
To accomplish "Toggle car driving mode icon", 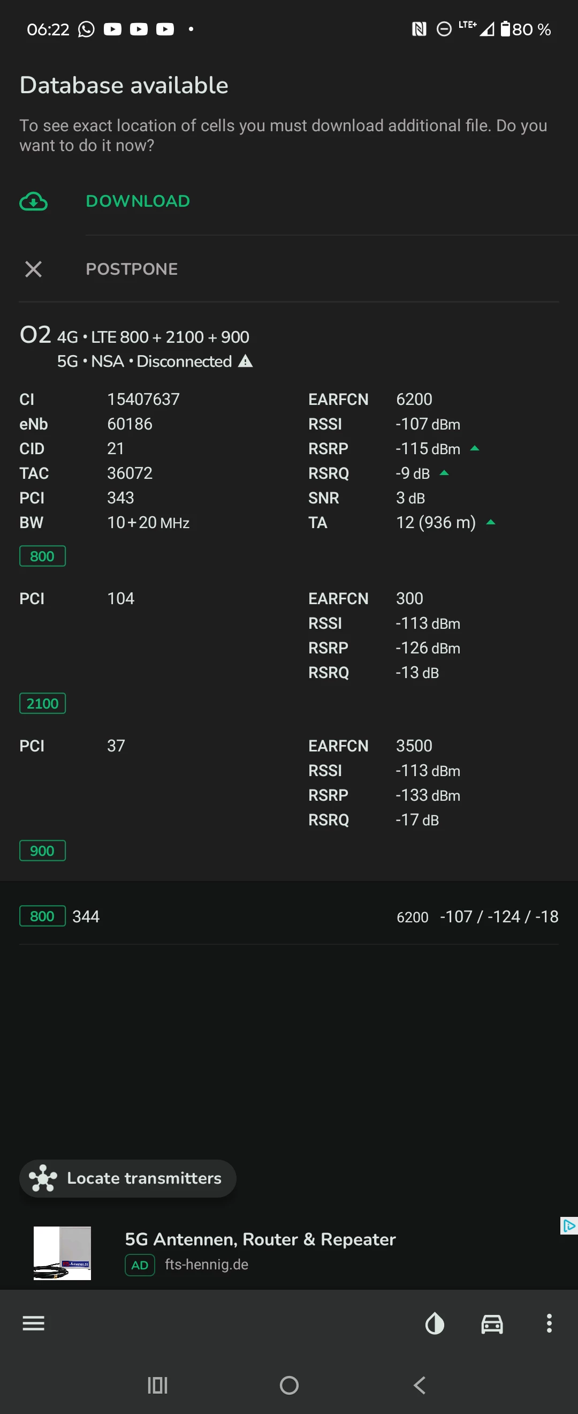I will 491,1323.
